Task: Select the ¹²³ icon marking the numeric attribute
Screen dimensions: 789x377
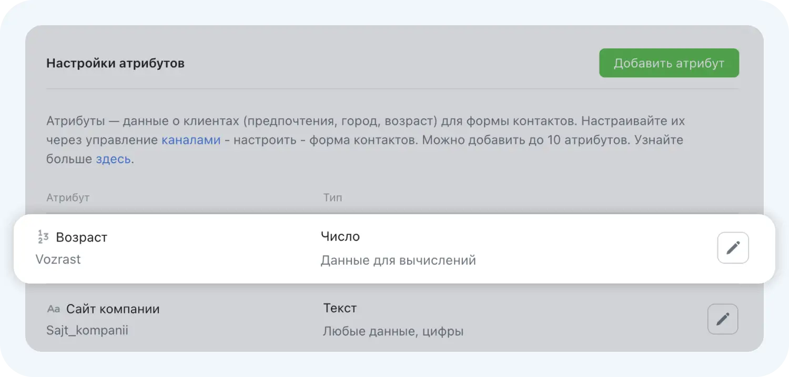Action: click(42, 237)
